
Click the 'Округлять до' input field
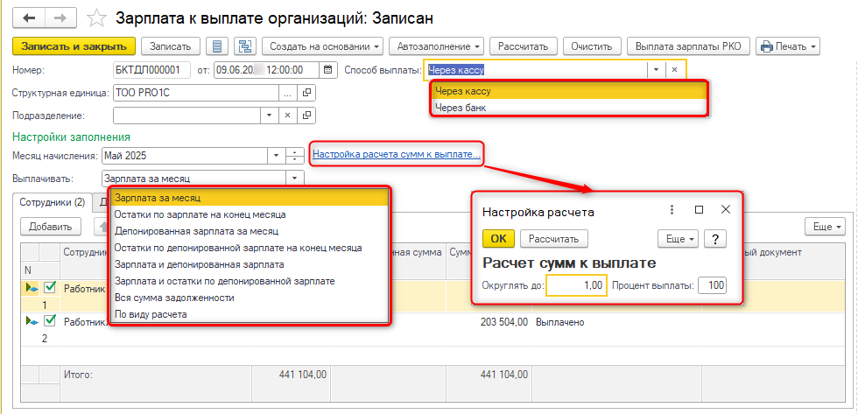(575, 285)
